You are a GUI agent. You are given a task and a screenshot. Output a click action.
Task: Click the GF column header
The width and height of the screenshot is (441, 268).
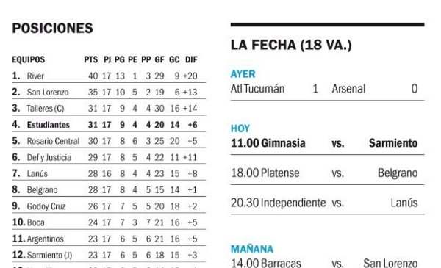coord(159,59)
